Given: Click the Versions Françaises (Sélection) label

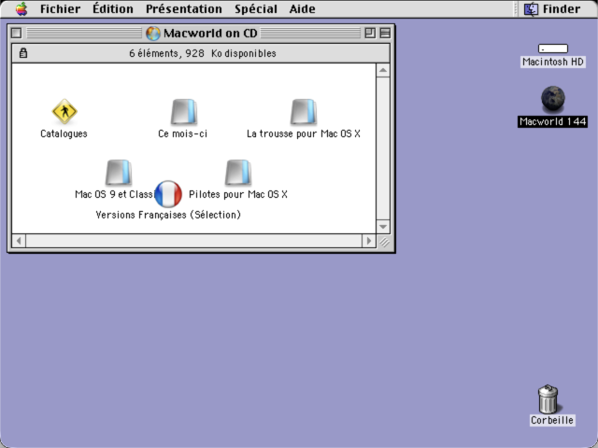Looking at the screenshot, I should click(168, 215).
